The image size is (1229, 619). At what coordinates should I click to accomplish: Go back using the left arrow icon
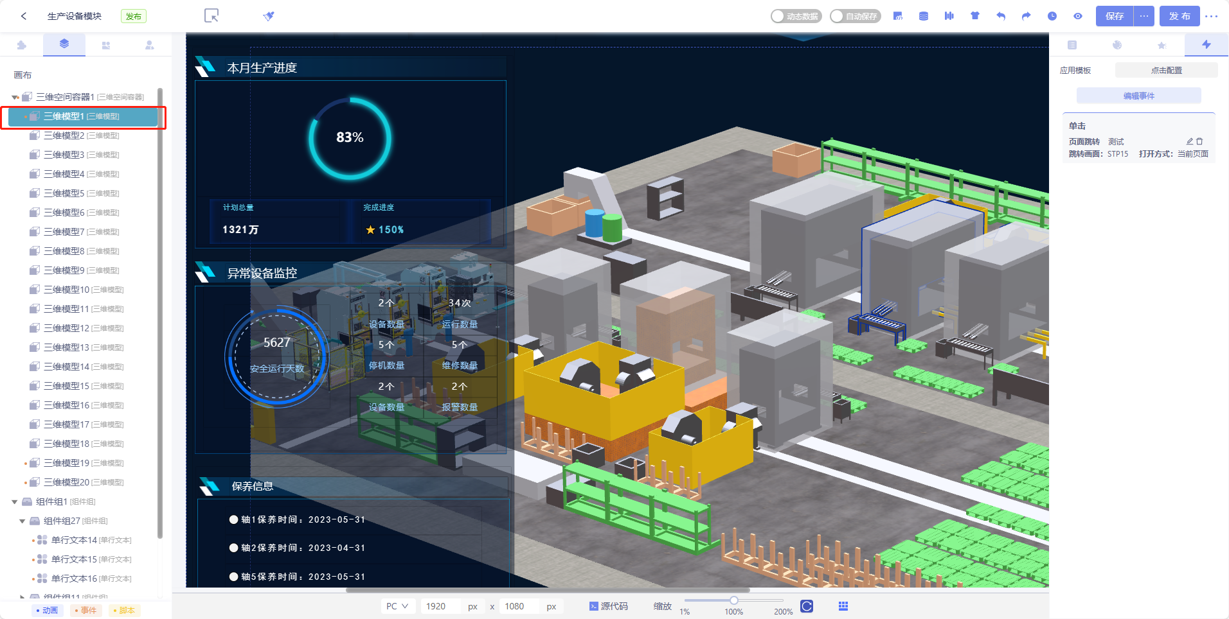click(x=24, y=16)
